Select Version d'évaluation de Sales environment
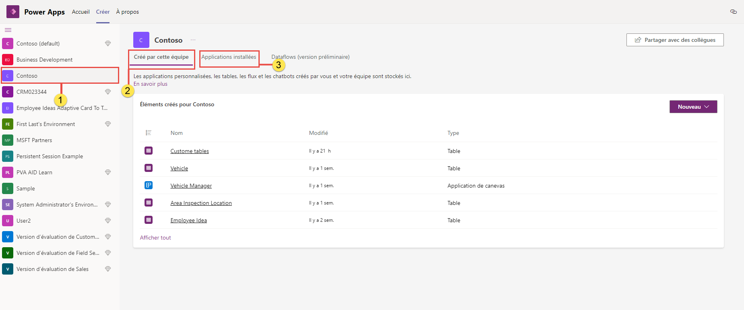The image size is (744, 310). pos(60,269)
